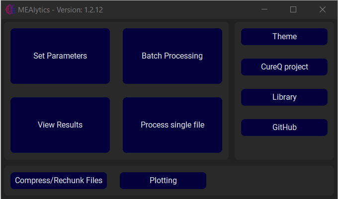Click the gap between Theme and CureQ project

pyautogui.click(x=284, y=52)
